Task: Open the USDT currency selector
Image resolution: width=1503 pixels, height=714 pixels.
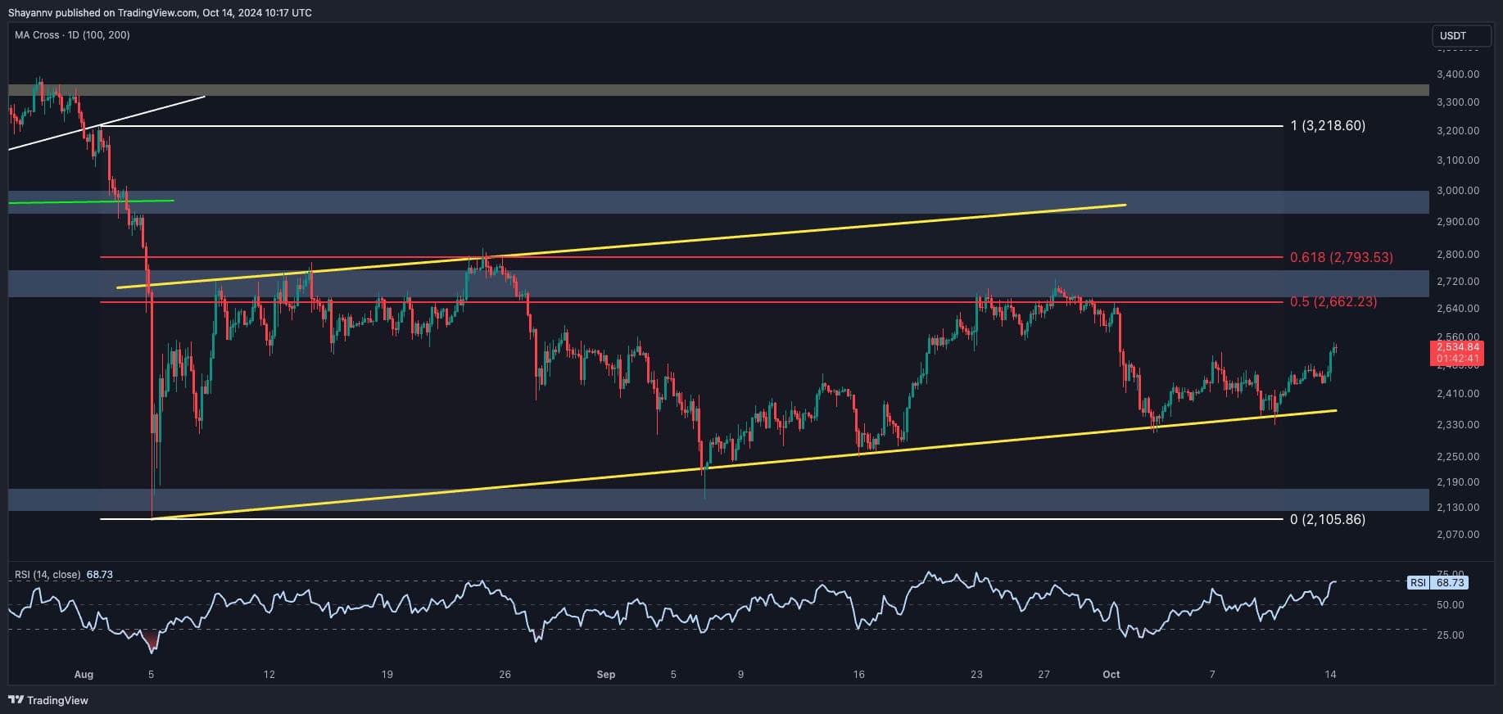Action: click(1454, 35)
